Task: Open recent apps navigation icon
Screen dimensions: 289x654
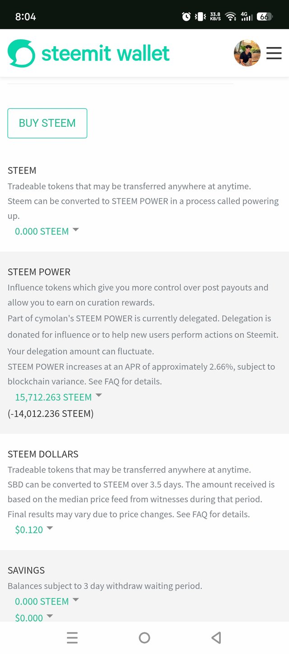Action: (72, 638)
